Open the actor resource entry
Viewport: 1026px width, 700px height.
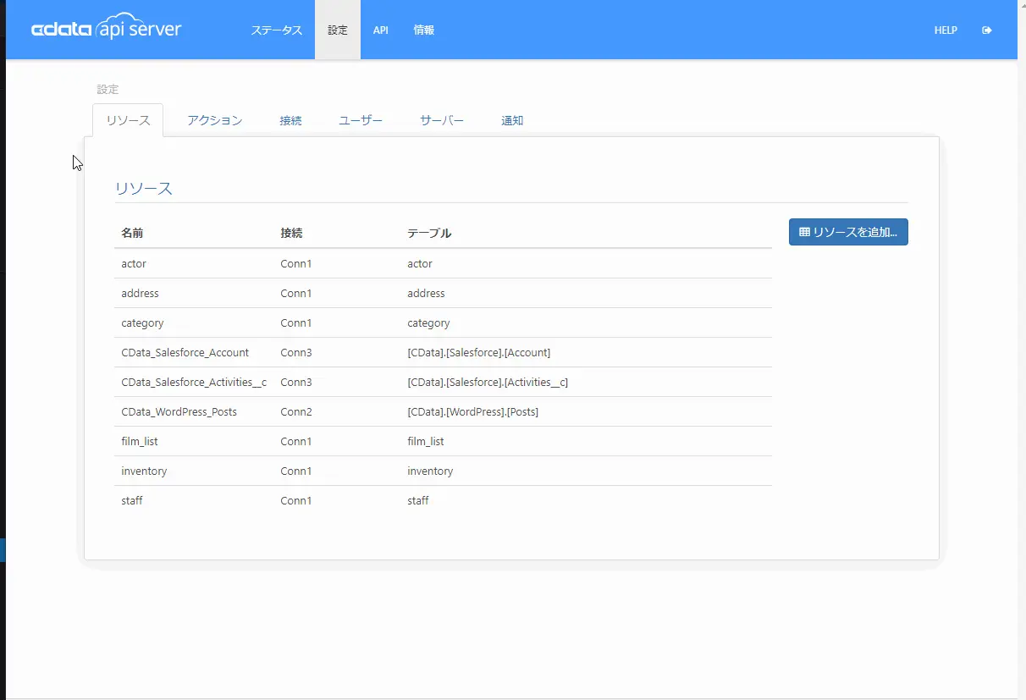point(134,263)
